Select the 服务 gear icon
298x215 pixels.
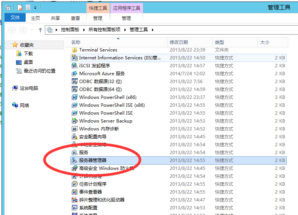click(x=74, y=153)
